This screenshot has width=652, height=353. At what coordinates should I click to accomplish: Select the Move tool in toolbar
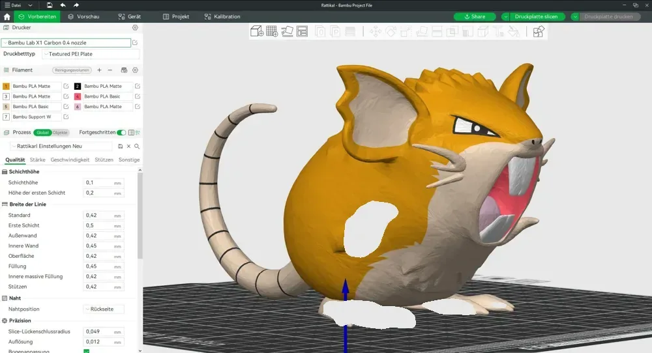(x=376, y=31)
